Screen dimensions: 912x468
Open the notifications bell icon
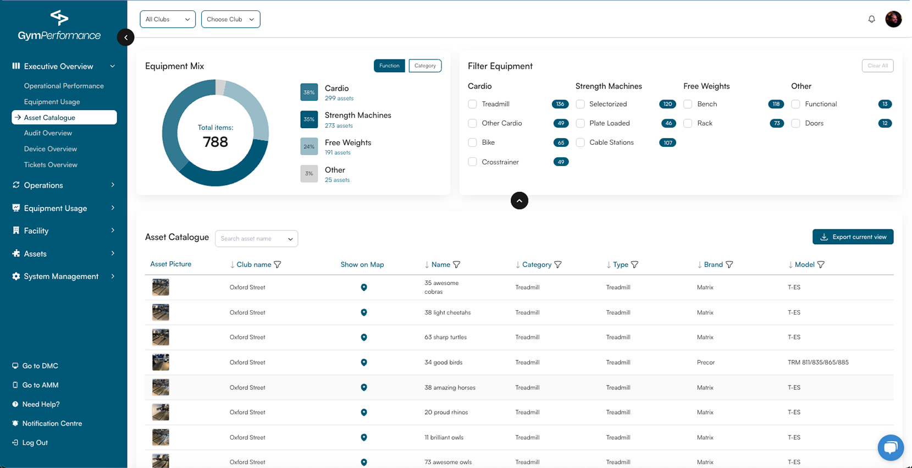point(871,19)
